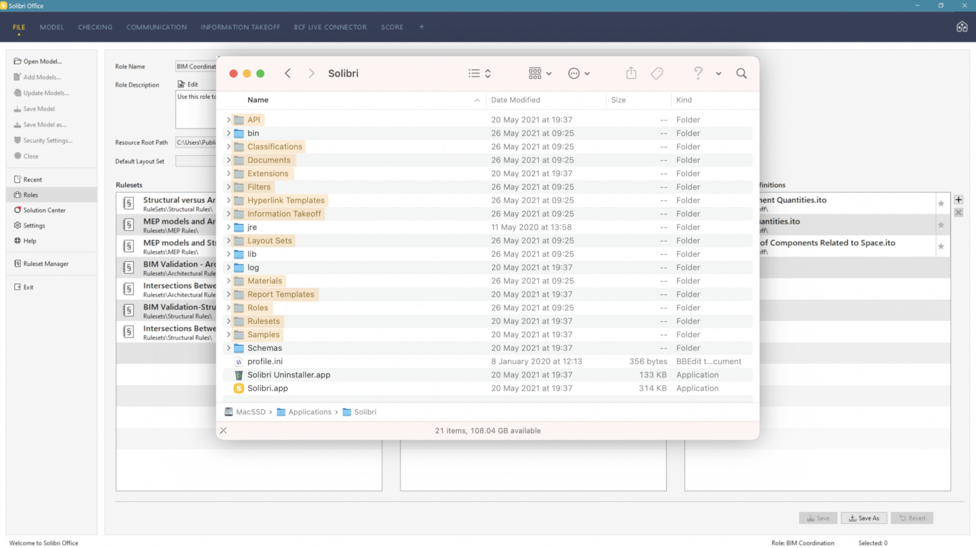Screen dimensions: 976x548
Task: Open the Help menu entry
Action: 25,240
